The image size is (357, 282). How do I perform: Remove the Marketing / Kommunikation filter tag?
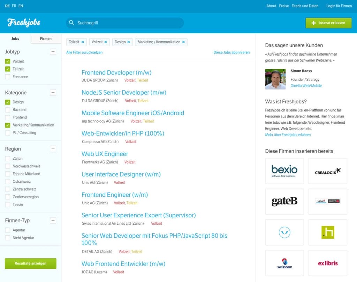coord(184,42)
